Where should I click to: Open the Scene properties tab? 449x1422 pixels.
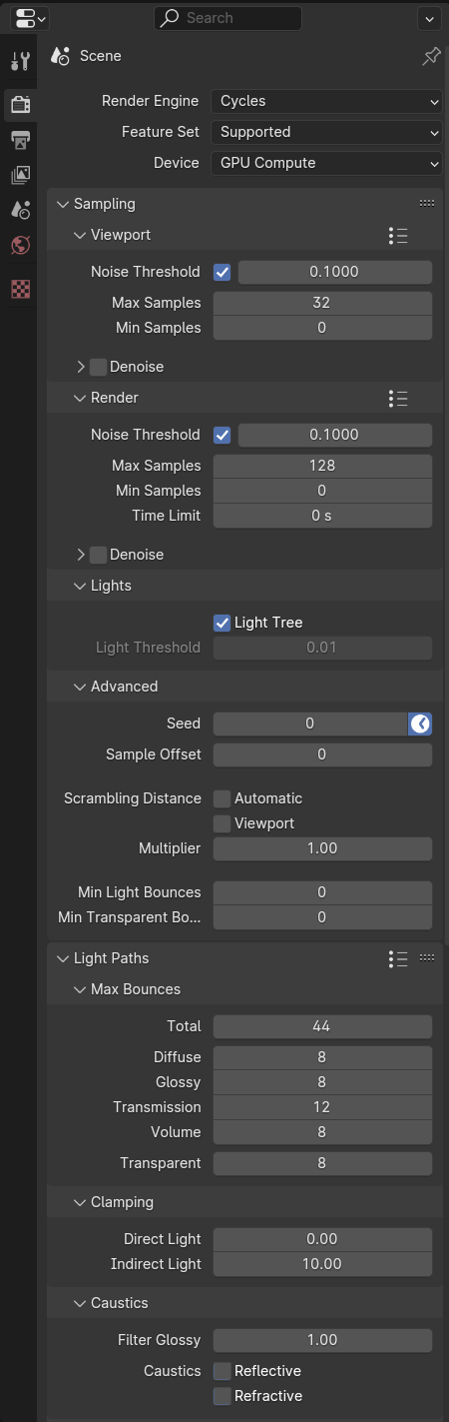pyautogui.click(x=20, y=210)
